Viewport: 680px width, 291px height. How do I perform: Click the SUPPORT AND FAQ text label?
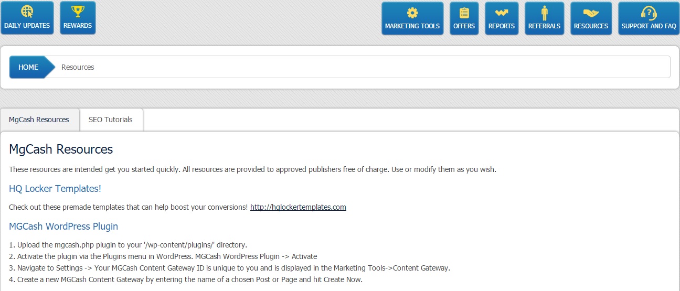point(649,26)
